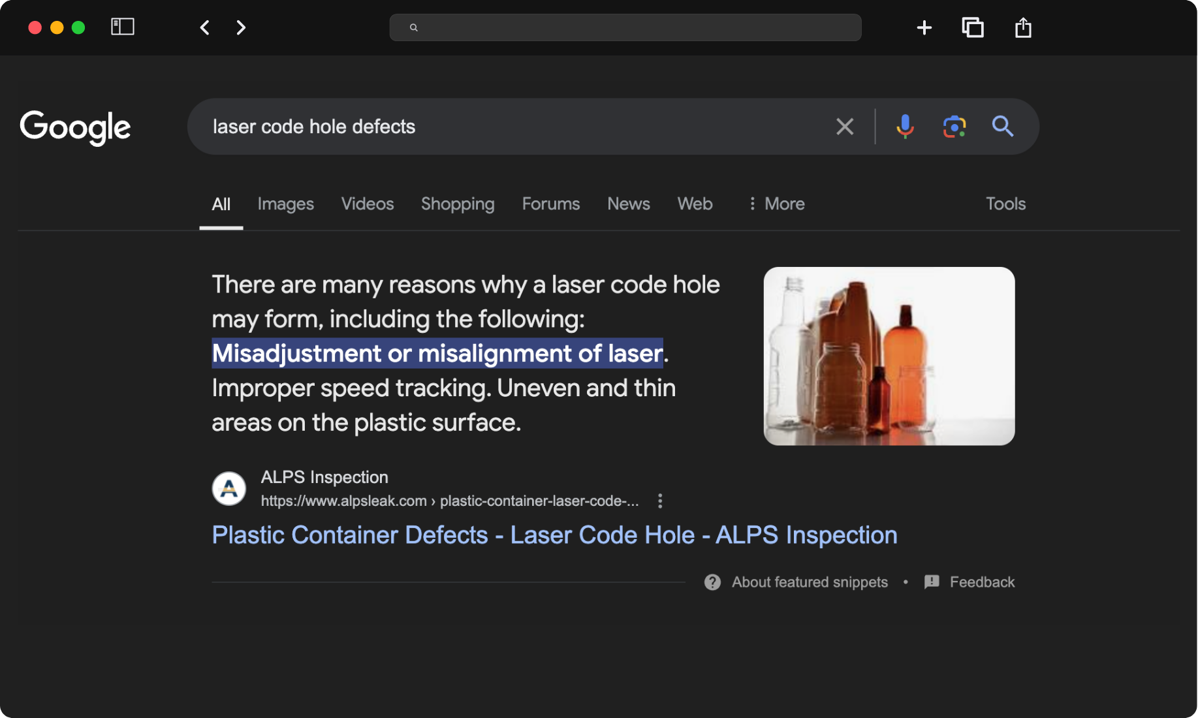Click the ALPS Inspection site favicon
The height and width of the screenshot is (718, 1198).
(x=229, y=488)
